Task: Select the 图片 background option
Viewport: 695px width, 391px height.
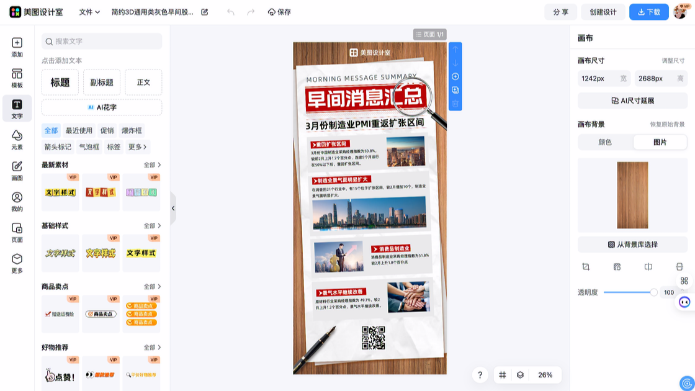Action: coord(660,142)
